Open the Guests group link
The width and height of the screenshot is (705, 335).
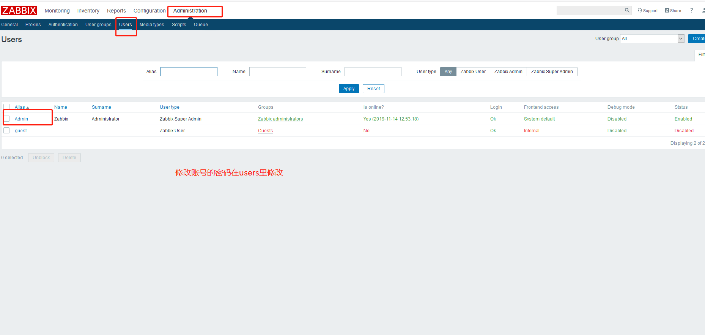266,131
